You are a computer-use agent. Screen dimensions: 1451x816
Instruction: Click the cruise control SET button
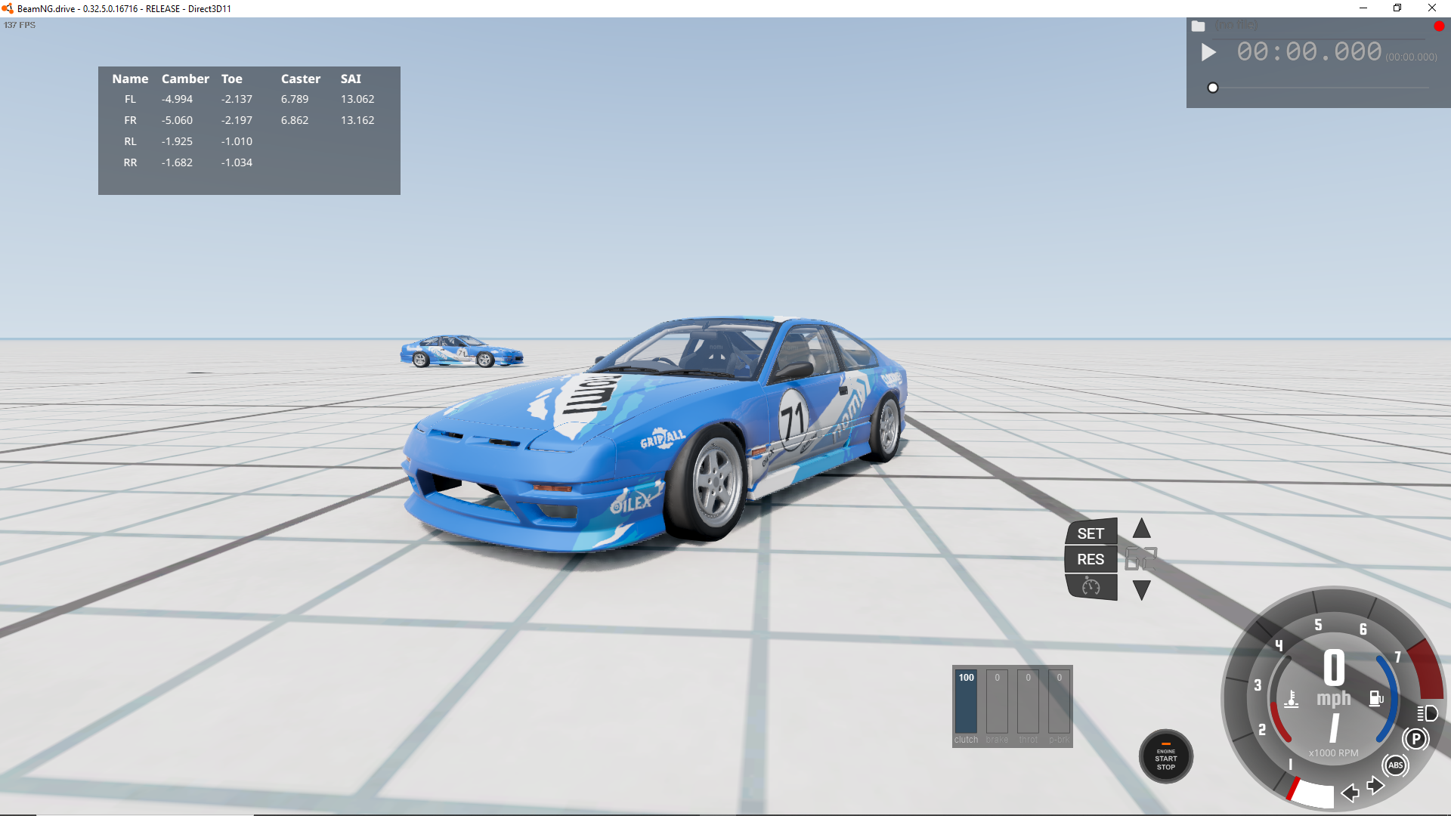[x=1091, y=533]
